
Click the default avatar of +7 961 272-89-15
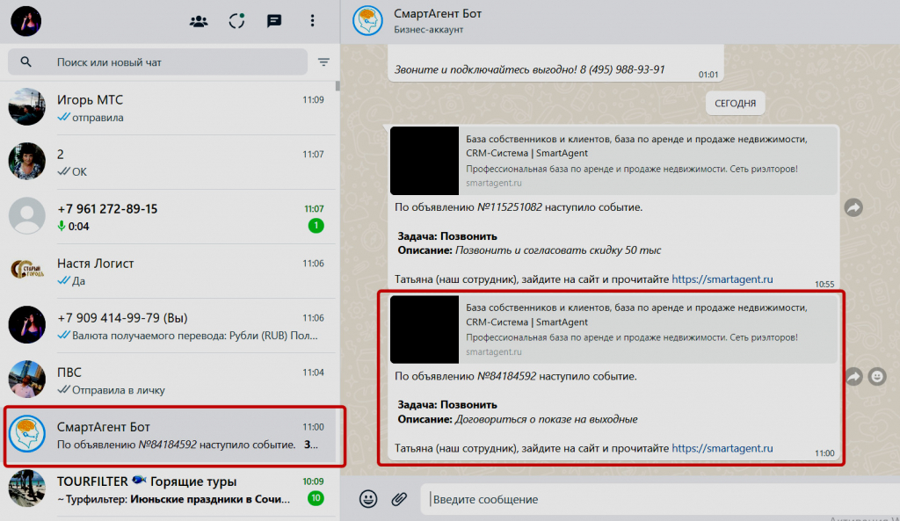26,216
